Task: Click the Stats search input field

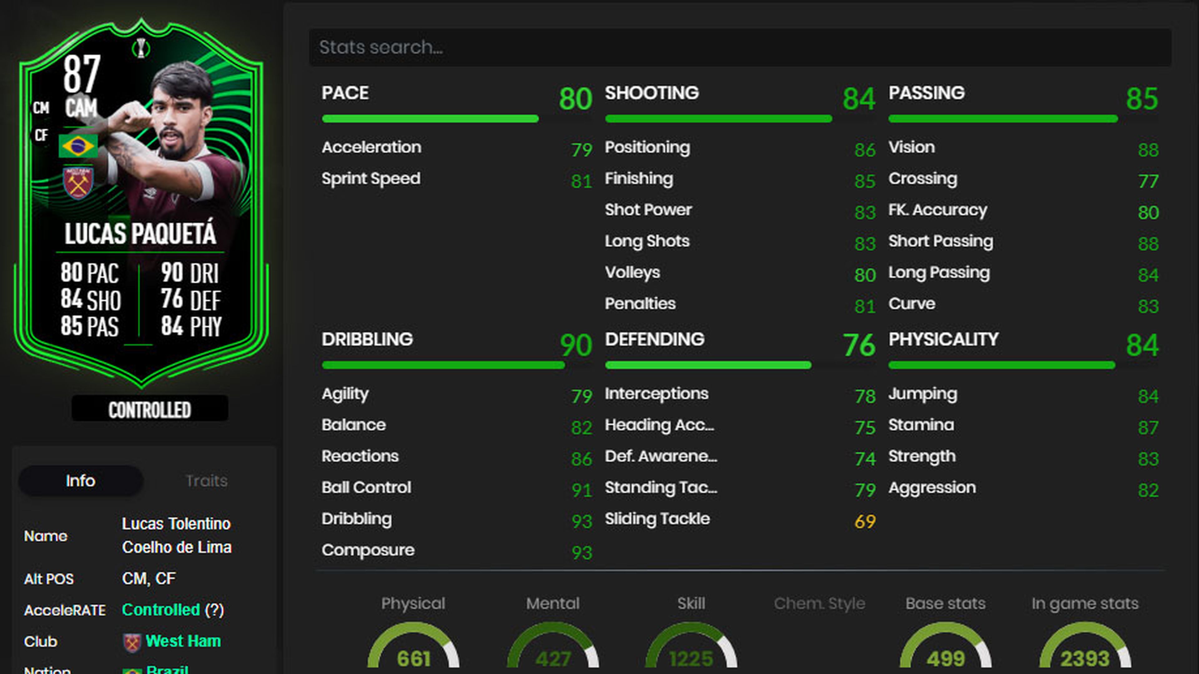Action: [740, 47]
